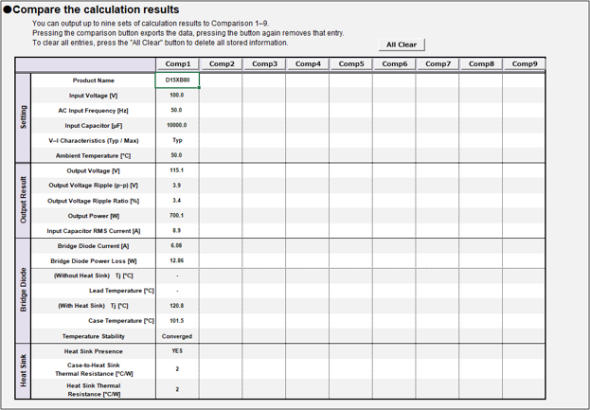Viewport: 590px width, 410px height.
Task: Select the Comp7 button
Action: tap(438, 64)
